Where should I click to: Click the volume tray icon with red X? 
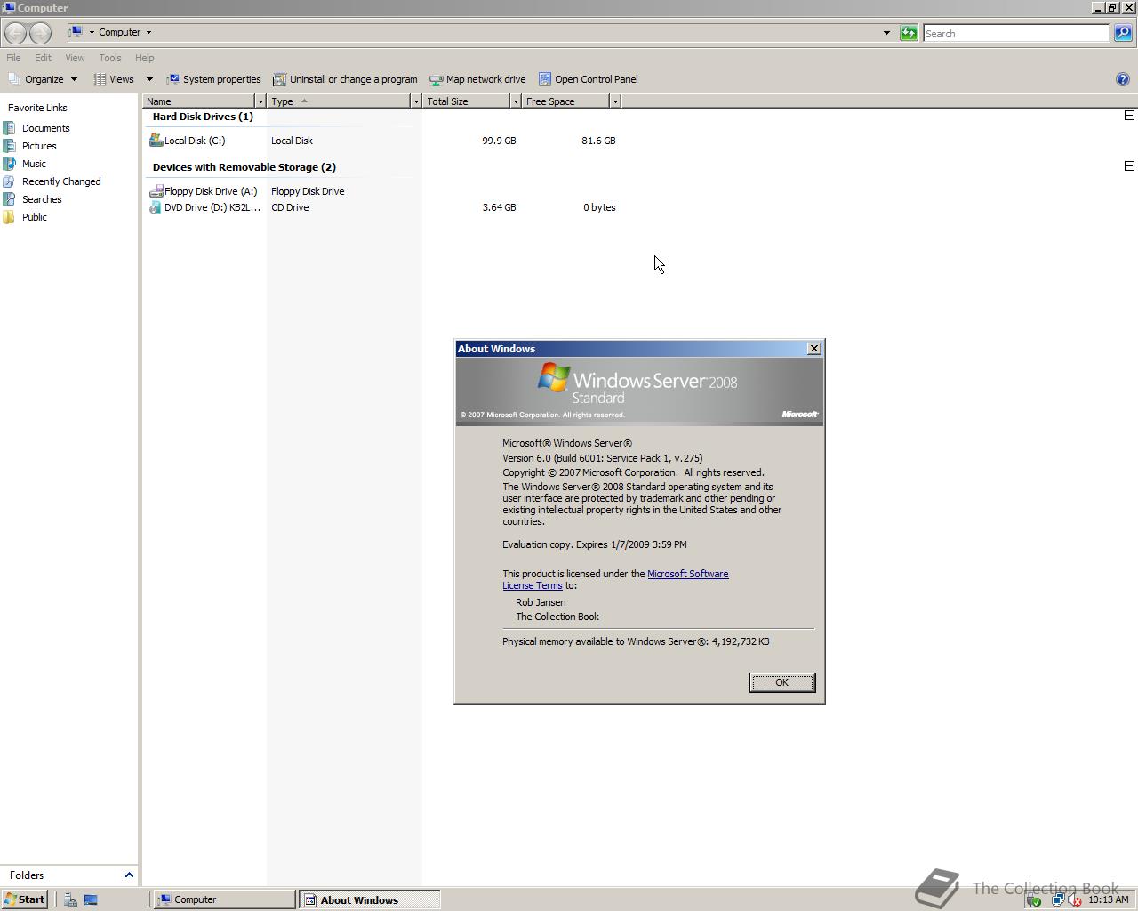click(1074, 899)
